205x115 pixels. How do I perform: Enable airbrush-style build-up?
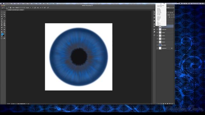(45, 8)
